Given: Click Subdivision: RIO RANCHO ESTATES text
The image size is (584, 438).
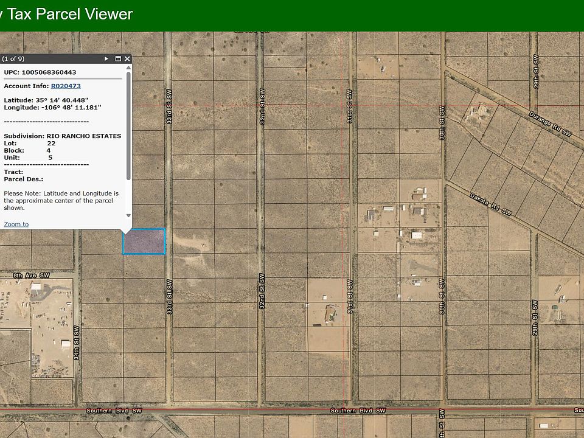Looking at the screenshot, I should click(63, 136).
